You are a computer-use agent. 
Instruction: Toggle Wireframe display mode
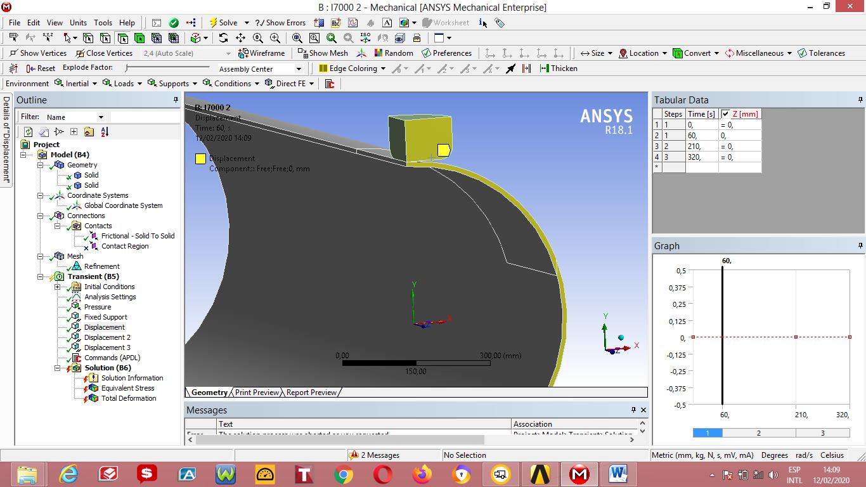pyautogui.click(x=261, y=53)
